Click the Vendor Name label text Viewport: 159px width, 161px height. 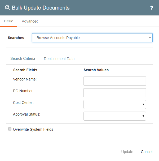coord(25,79)
